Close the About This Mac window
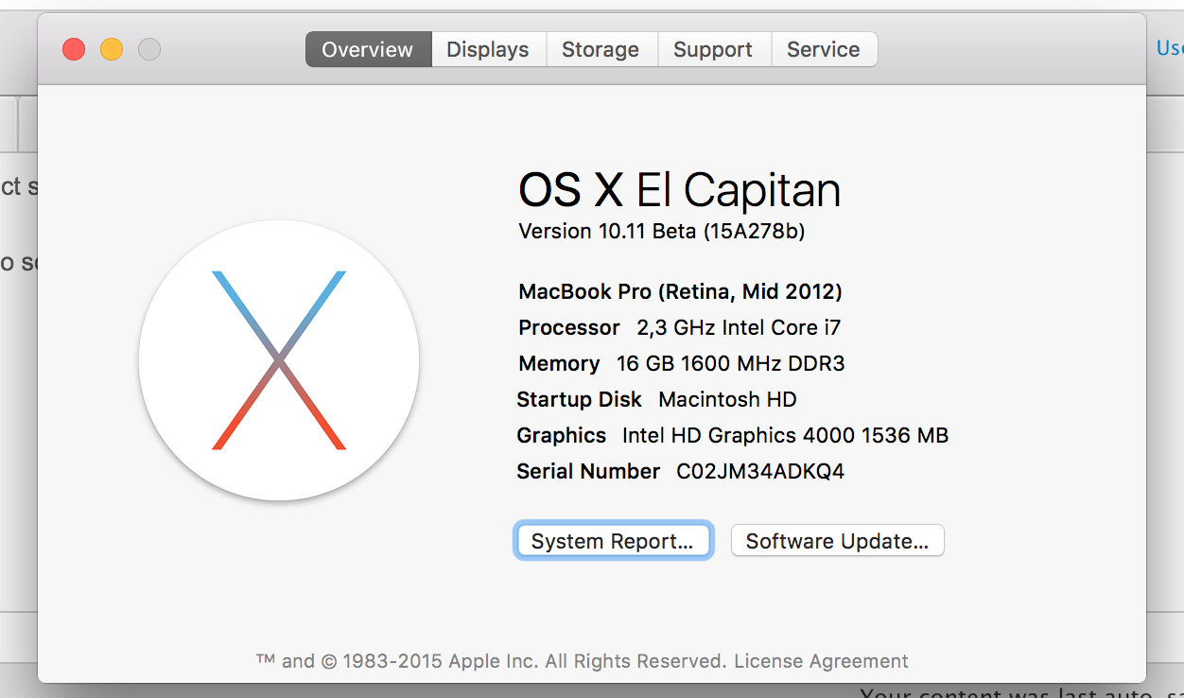1184x698 pixels. point(74,49)
